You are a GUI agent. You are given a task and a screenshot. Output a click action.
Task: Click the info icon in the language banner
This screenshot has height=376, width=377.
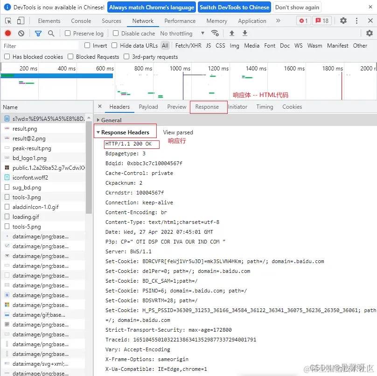[7, 7]
